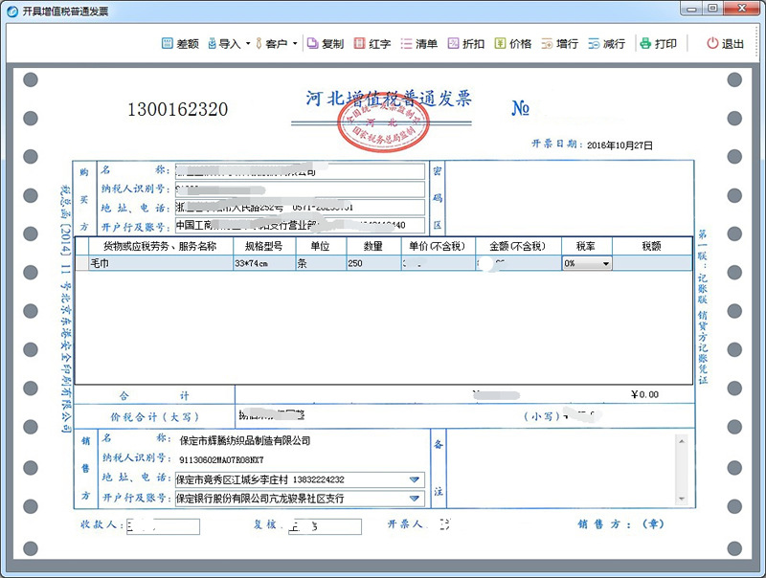The image size is (766, 578).
Task: Expand seller 开户行及账号 dropdown
Action: pos(415,499)
